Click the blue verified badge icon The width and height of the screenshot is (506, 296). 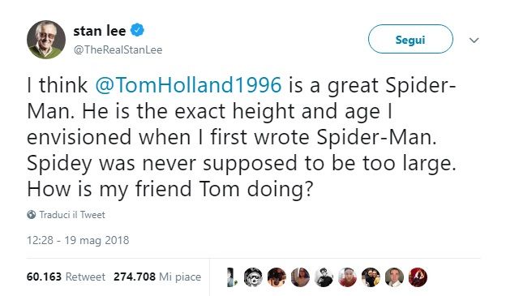coord(137,30)
